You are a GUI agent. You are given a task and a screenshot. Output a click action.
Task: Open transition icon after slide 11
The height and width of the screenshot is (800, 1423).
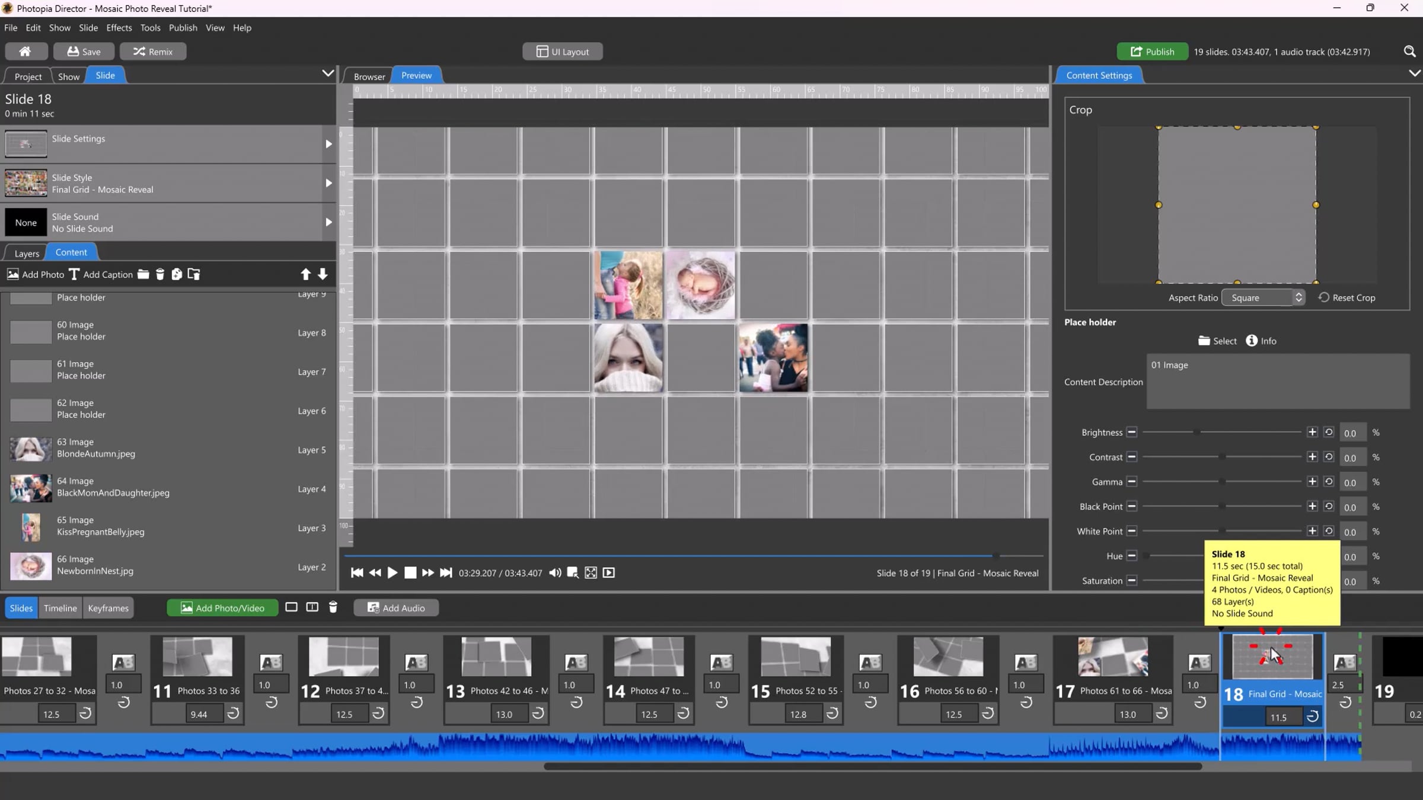271,663
